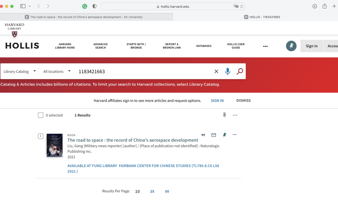Email the record with envelope icon
The image size is (338, 203).
(x=214, y=135)
